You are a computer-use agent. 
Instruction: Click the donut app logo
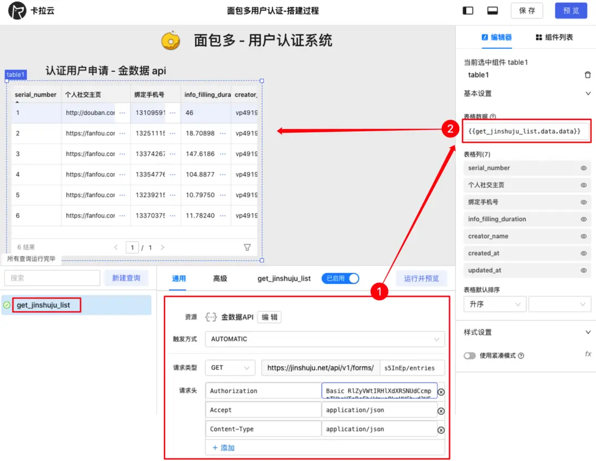[170, 40]
